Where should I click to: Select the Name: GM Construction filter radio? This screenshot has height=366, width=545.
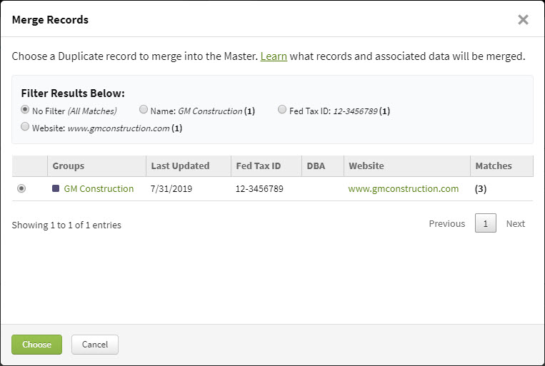pyautogui.click(x=143, y=109)
